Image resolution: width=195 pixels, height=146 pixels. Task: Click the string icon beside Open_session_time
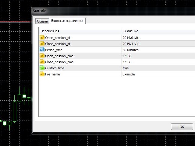click(42, 56)
